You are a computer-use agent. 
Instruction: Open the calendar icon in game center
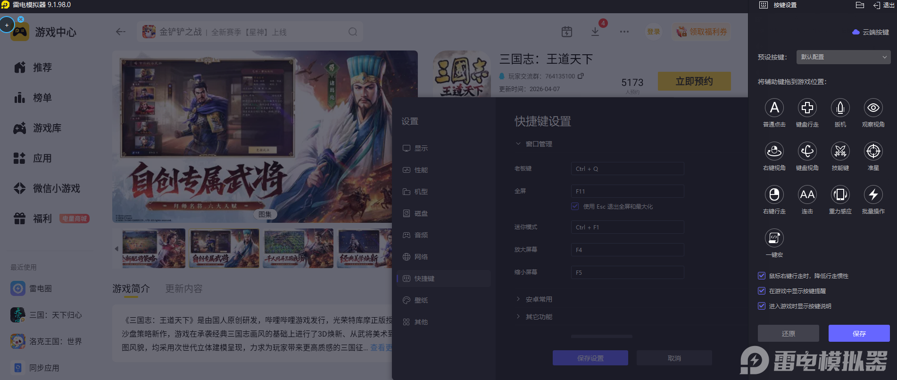coord(567,32)
